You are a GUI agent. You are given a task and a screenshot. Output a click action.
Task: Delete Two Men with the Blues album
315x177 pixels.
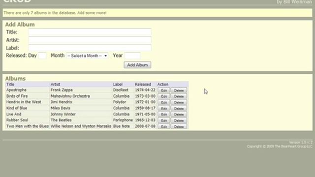pyautogui.click(x=179, y=126)
